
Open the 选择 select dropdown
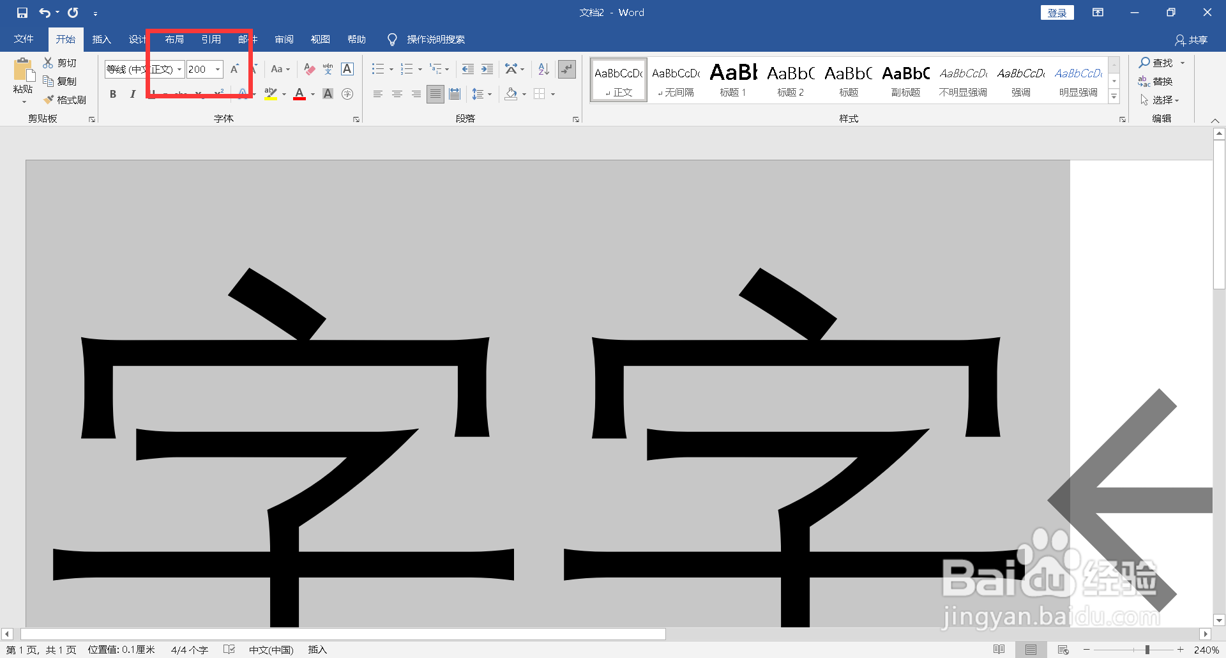(1160, 100)
